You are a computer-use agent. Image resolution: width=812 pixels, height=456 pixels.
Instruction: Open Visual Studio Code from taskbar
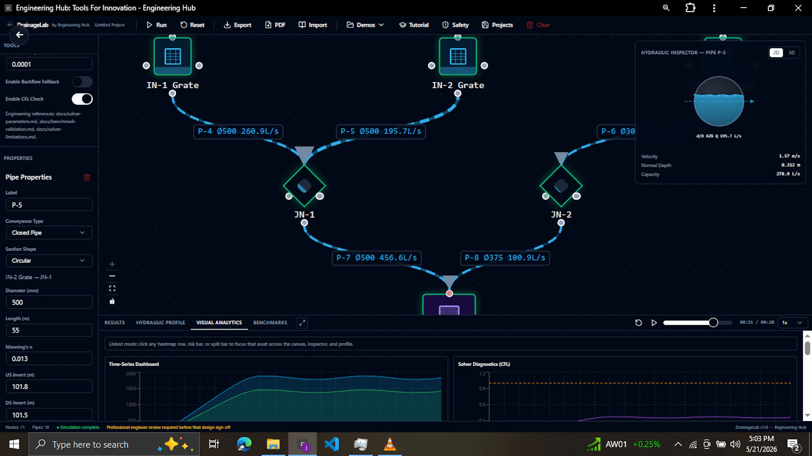click(x=331, y=444)
